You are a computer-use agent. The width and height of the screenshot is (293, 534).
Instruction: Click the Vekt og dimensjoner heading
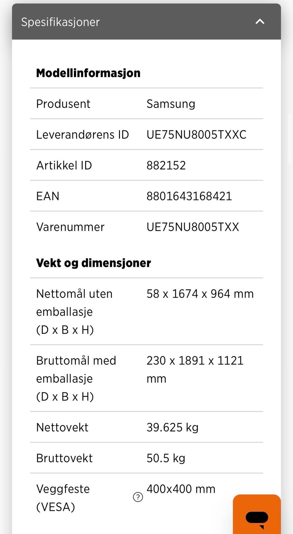click(93, 263)
